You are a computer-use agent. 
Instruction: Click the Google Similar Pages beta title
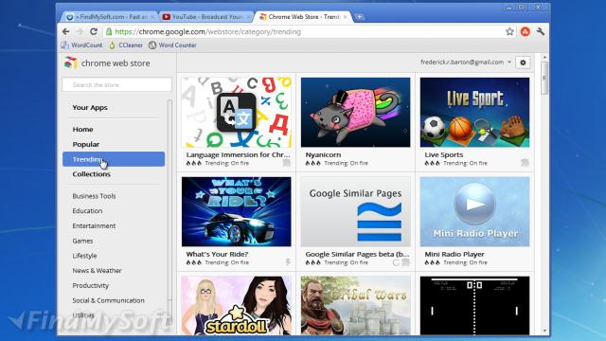pos(357,254)
